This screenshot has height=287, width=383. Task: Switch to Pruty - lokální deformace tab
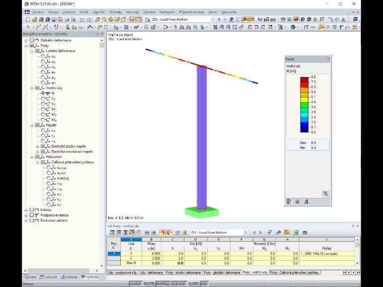(x=183, y=272)
